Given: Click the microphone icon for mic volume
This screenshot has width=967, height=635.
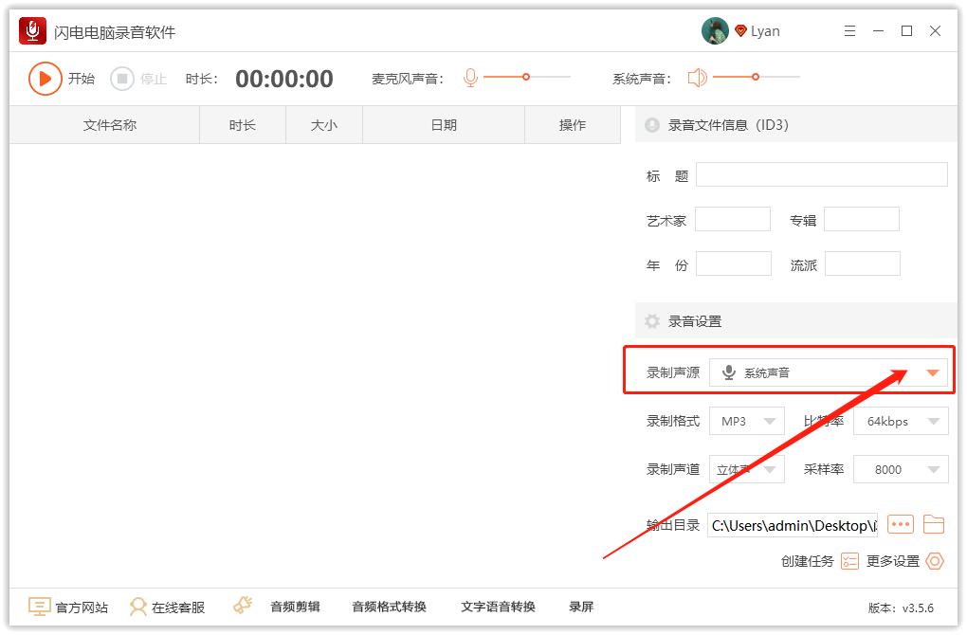Looking at the screenshot, I should pos(470,78).
